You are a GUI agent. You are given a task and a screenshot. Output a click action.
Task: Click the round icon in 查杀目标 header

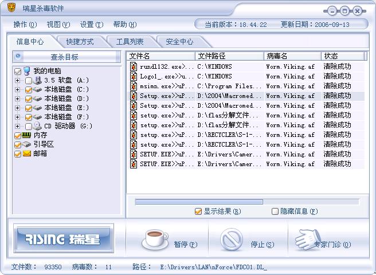18,57
